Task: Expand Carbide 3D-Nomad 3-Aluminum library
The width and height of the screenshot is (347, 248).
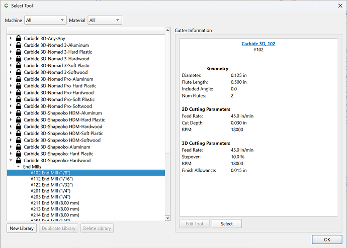Action: 11,45
